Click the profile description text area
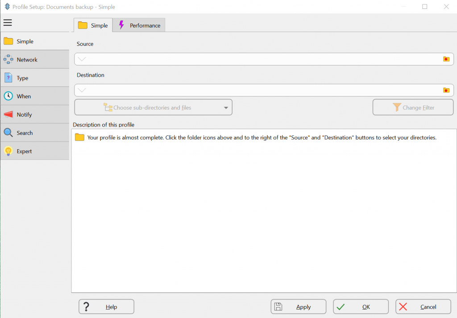The height and width of the screenshot is (318, 457). point(264,211)
